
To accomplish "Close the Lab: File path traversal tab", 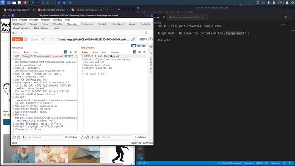I will 68,10.
